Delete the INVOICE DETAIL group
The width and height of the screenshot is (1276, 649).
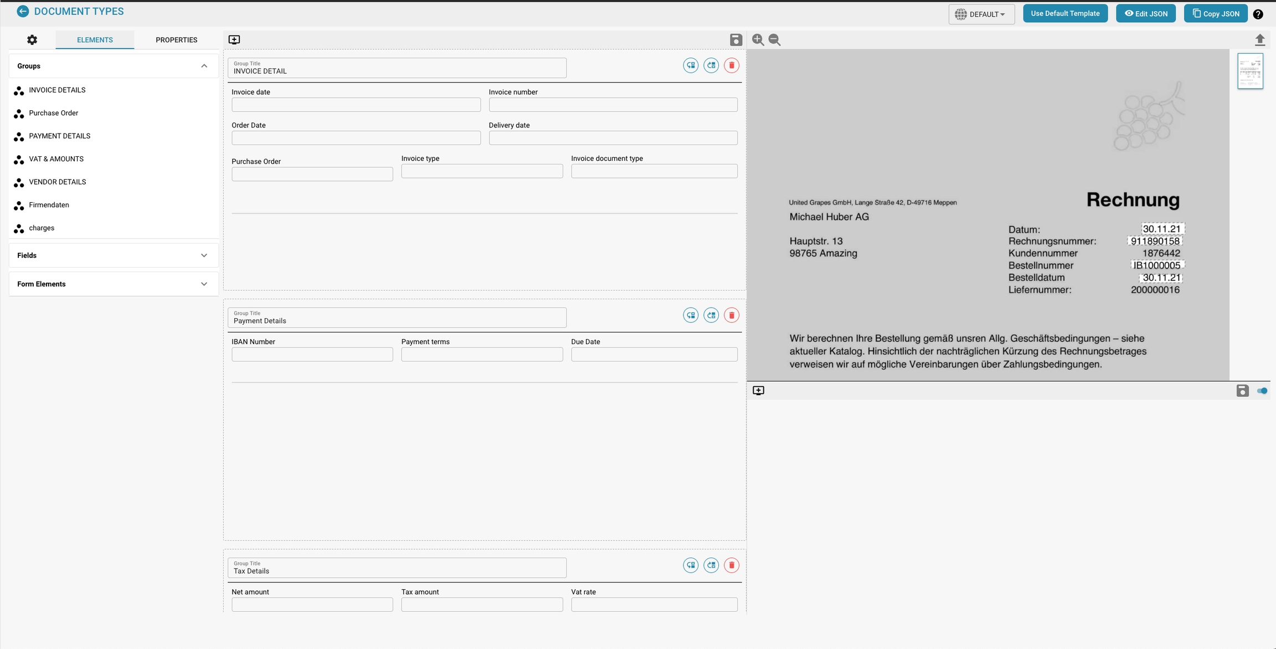(732, 65)
